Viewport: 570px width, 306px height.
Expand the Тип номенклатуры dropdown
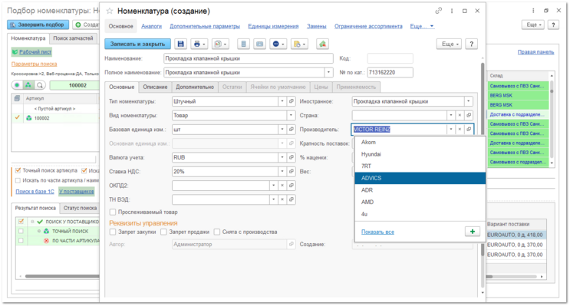point(282,101)
